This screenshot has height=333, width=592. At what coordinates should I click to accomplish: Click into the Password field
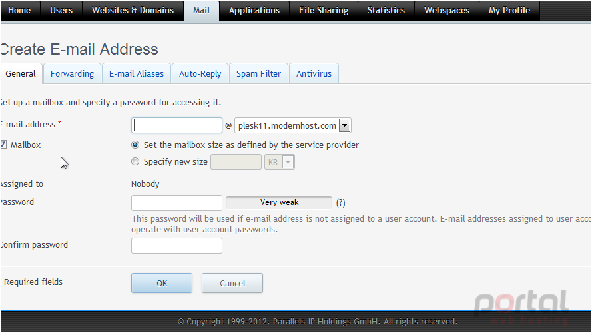click(x=176, y=203)
